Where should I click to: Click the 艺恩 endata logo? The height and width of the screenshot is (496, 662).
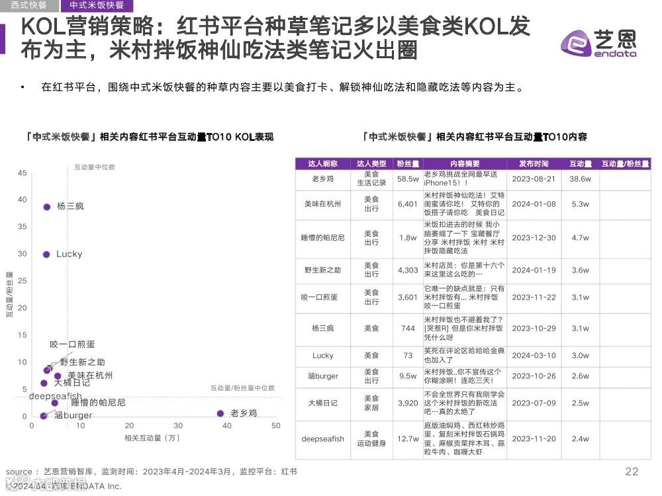tap(598, 44)
